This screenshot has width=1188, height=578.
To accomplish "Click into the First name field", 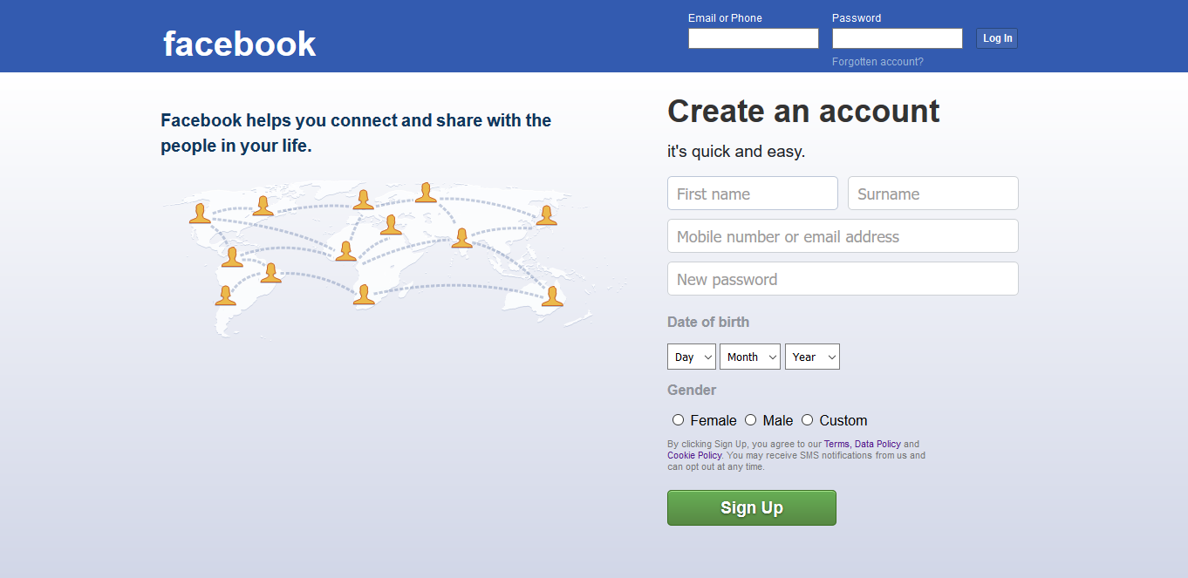I will [752, 194].
